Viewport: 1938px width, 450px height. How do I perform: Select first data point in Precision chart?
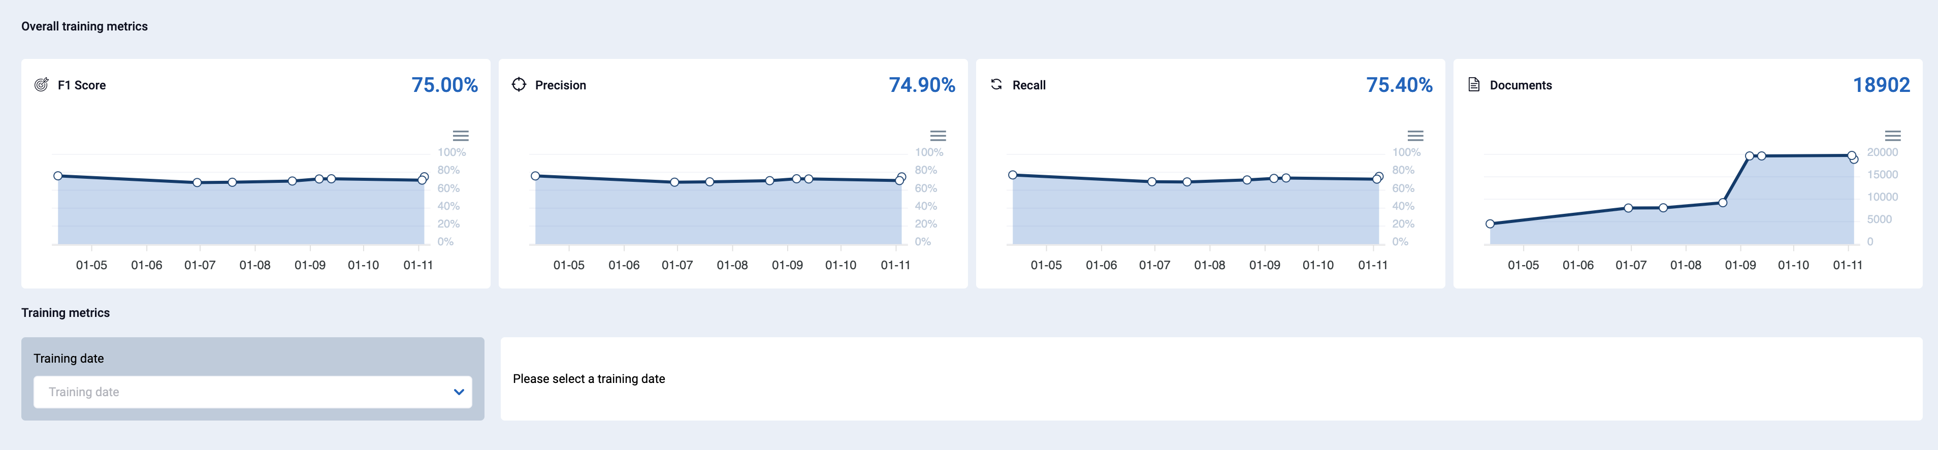point(536,176)
